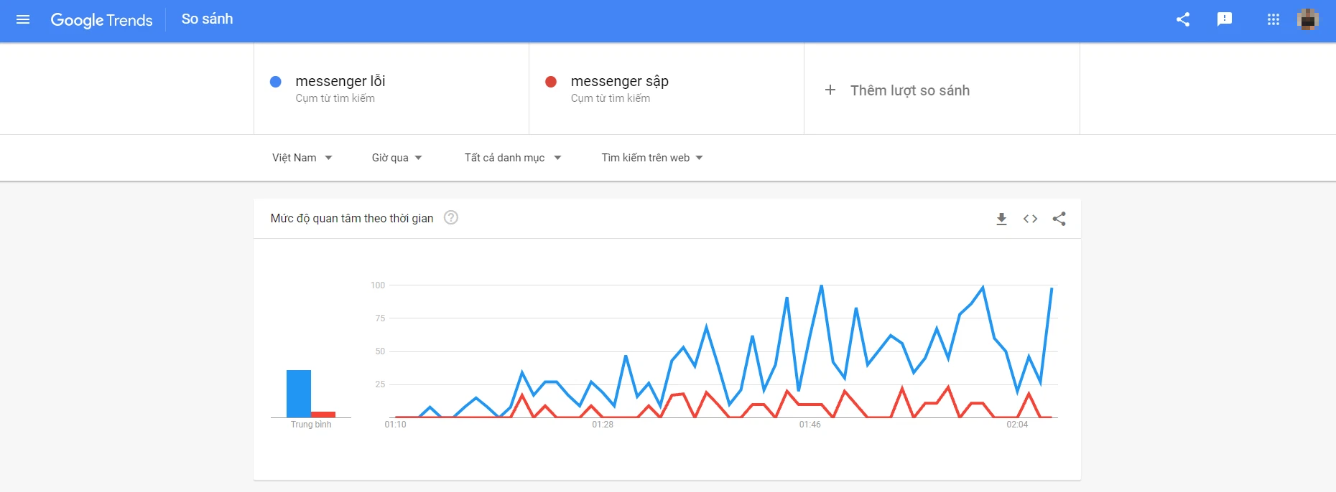The width and height of the screenshot is (1336, 492).
Task: Click the share icon in header
Action: pos(1183,19)
